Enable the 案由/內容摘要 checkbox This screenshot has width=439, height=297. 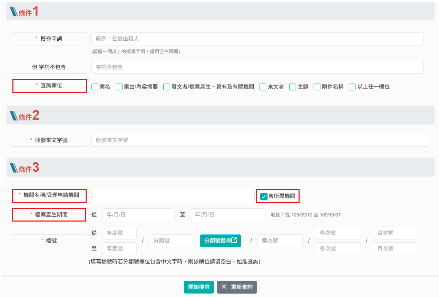[119, 87]
